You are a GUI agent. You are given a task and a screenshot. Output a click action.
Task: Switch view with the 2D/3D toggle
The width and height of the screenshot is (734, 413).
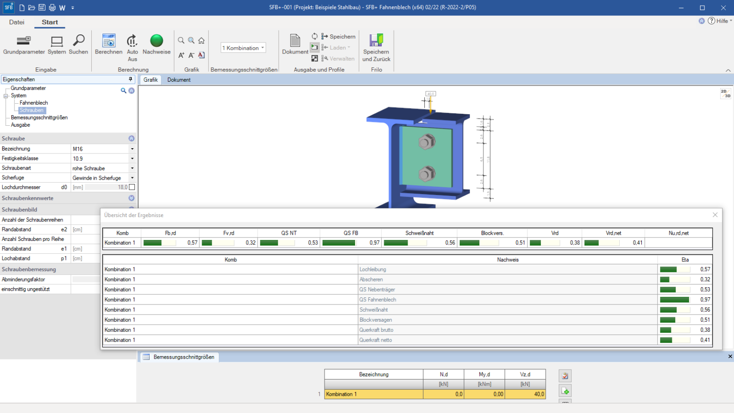point(725,93)
